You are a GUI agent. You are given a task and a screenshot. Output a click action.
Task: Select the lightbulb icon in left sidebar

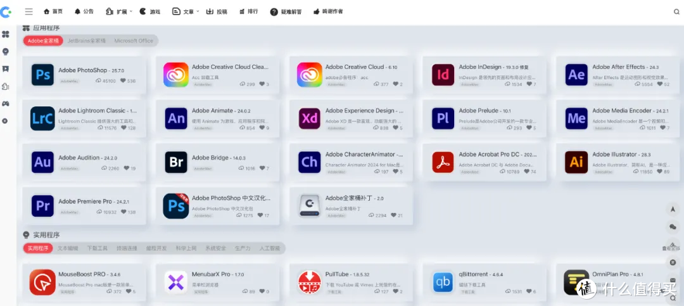point(6,51)
